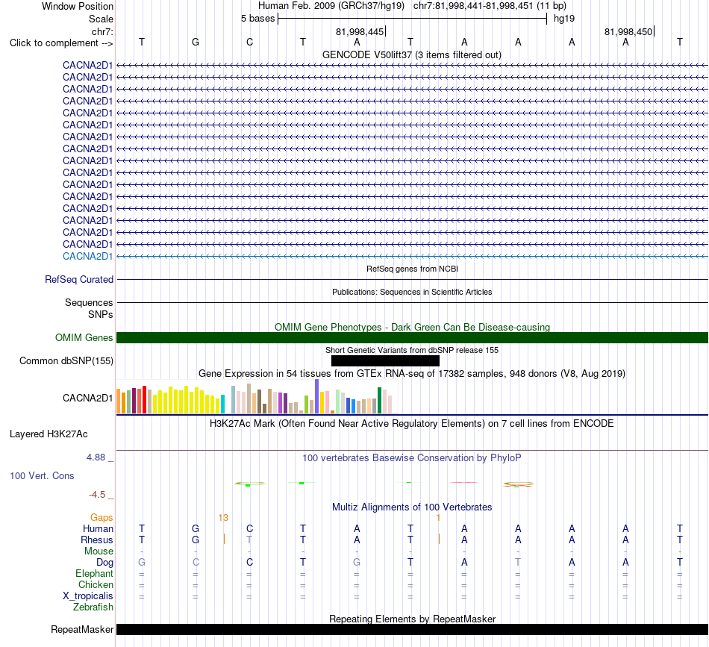Image resolution: width=709 pixels, height=647 pixels.
Task: Click the SNPs track label
Action: click(101, 314)
